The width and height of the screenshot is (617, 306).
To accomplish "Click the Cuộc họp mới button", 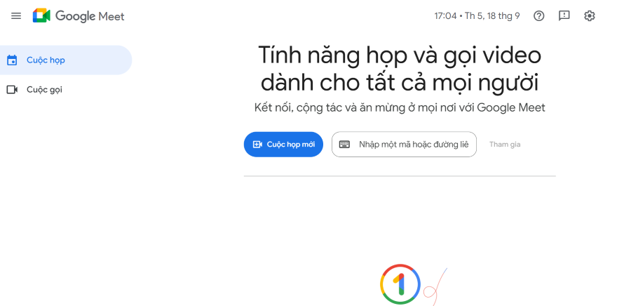I will point(283,144).
